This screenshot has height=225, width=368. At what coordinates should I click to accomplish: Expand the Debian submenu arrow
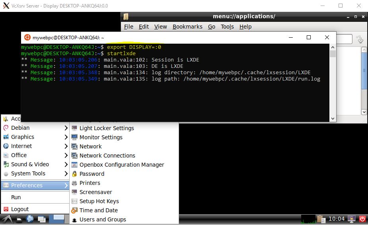[66, 128]
